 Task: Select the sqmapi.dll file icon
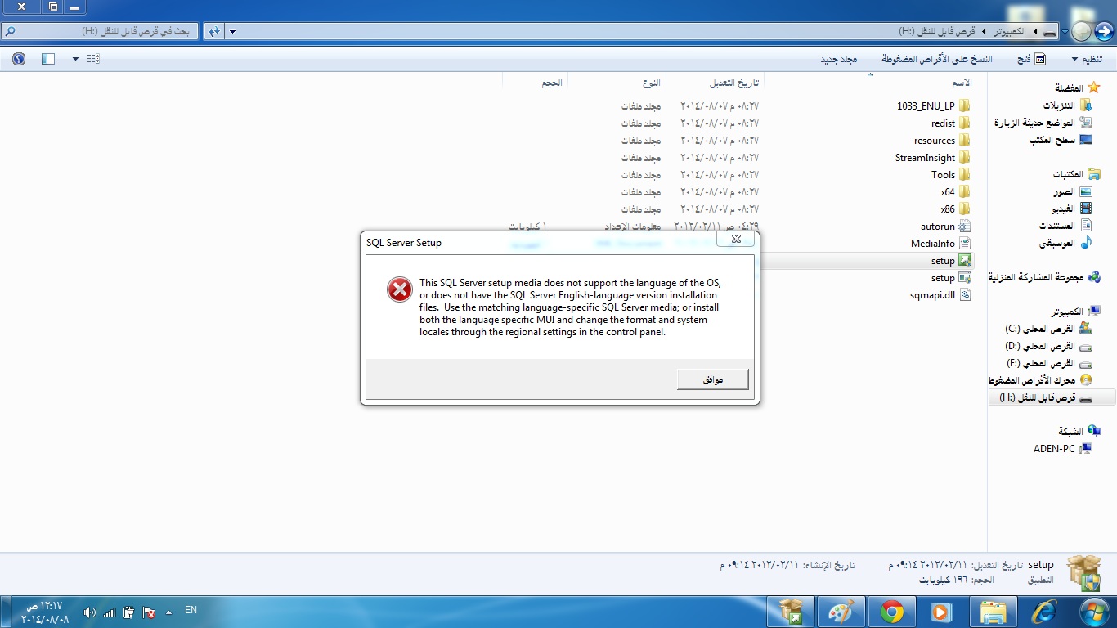pyautogui.click(x=964, y=294)
